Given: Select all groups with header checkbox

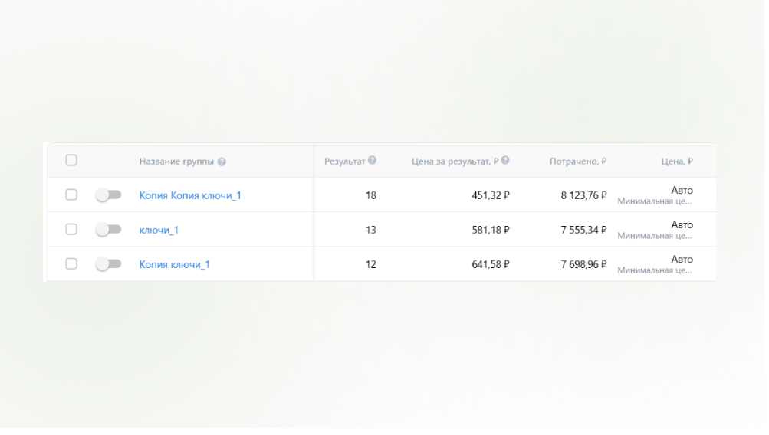Looking at the screenshot, I should [x=71, y=160].
